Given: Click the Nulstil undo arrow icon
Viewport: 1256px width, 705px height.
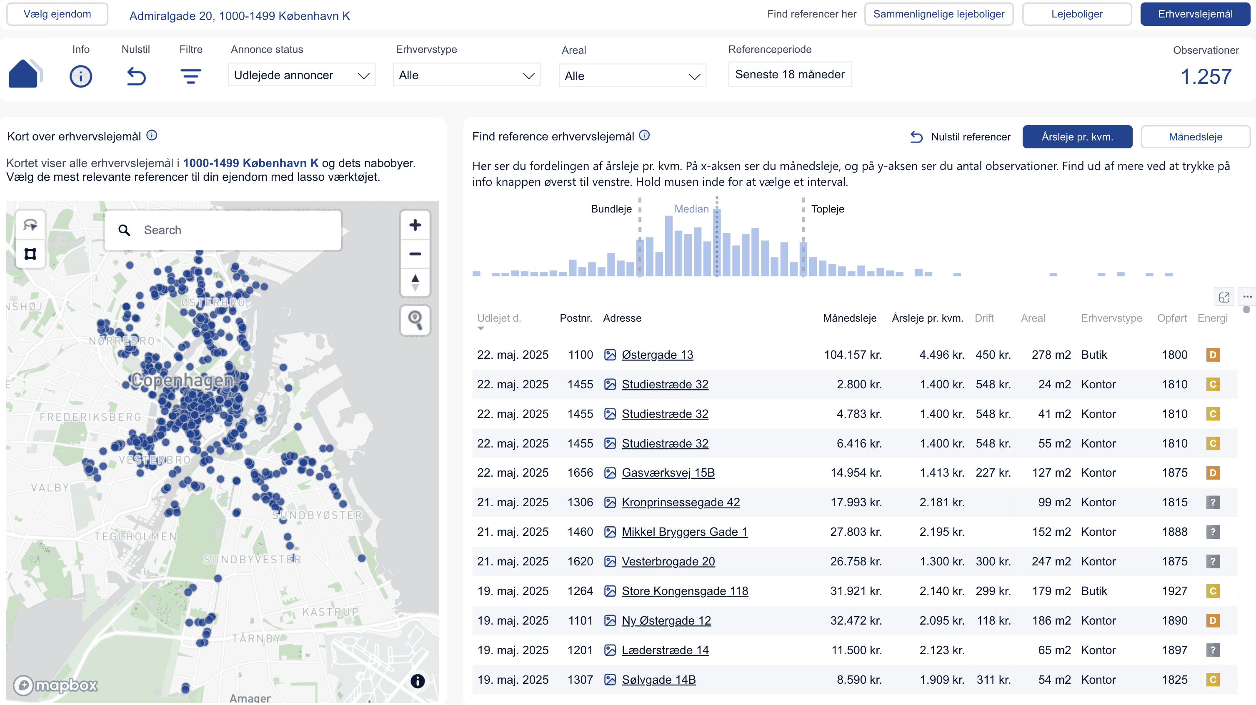Looking at the screenshot, I should 136,76.
